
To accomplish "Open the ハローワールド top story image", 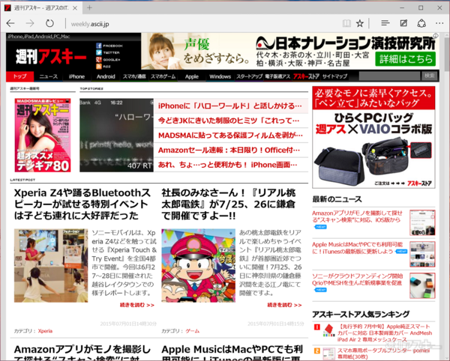I will pos(116,136).
